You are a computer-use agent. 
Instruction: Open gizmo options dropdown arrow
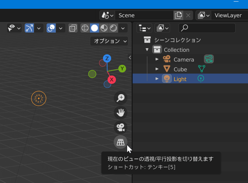click(x=39, y=28)
